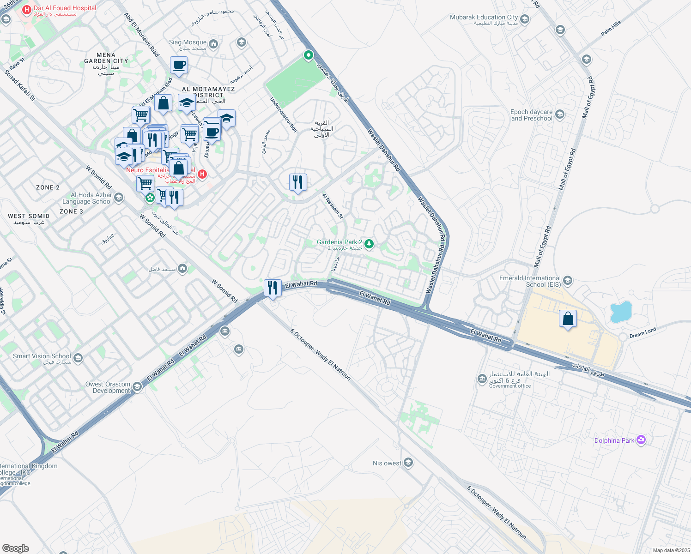Click the AL MOTAMAYEZ DISTRICT label
Viewport: 691px width, 554px height.
(208, 92)
